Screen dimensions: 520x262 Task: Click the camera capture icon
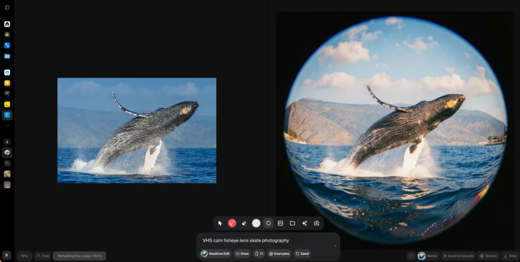(x=317, y=223)
